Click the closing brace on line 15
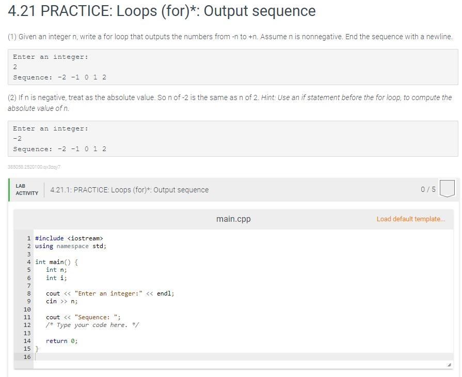This screenshot has width=462, height=377. point(37,349)
